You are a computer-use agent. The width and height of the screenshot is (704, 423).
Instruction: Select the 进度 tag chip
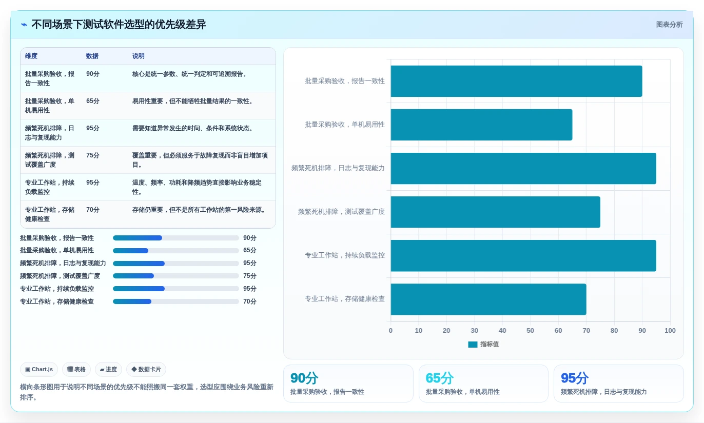108,369
